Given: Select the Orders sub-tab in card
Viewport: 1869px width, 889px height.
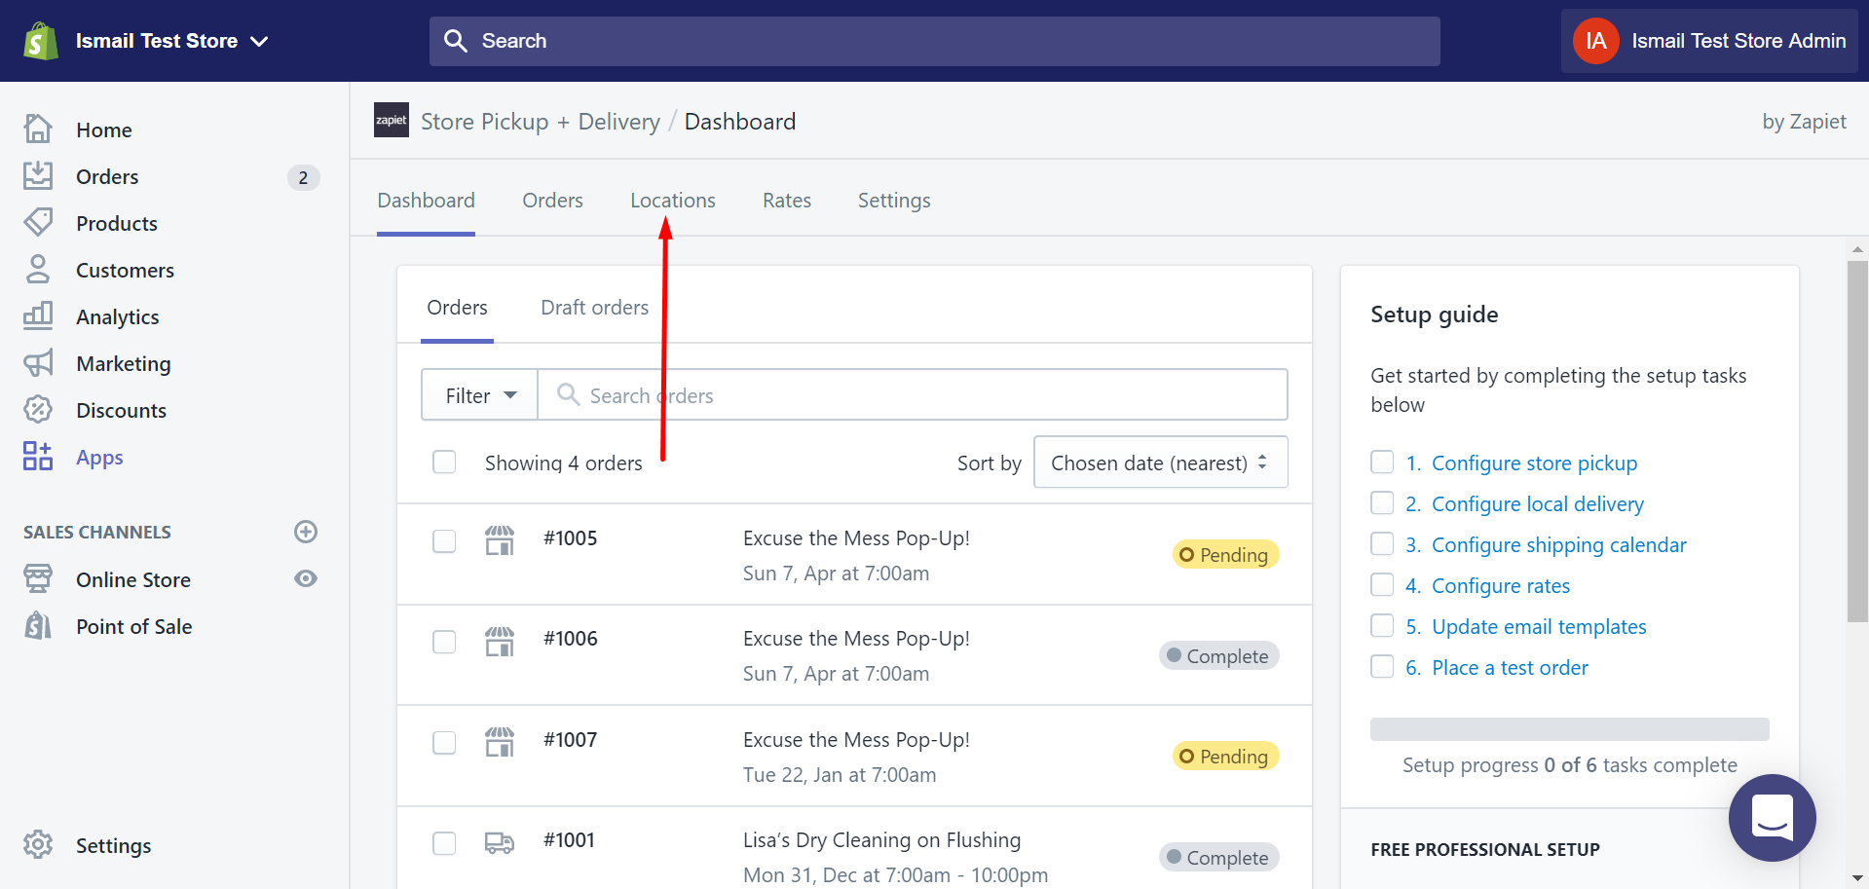Looking at the screenshot, I should click(x=457, y=308).
